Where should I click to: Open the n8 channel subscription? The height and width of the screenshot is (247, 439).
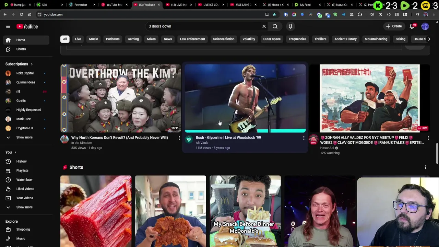pyautogui.click(x=26, y=92)
